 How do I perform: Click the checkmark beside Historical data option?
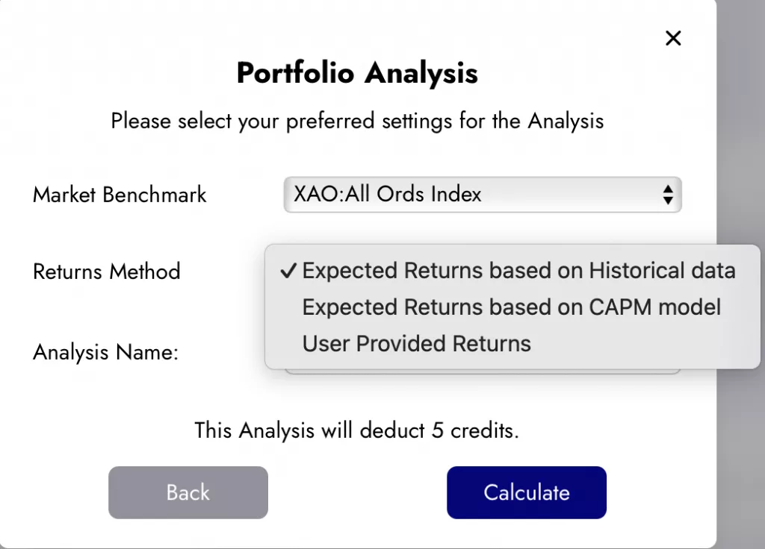pyautogui.click(x=287, y=270)
